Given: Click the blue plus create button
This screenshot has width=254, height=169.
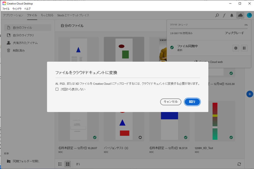Looking at the screenshot, I should coord(249,94).
